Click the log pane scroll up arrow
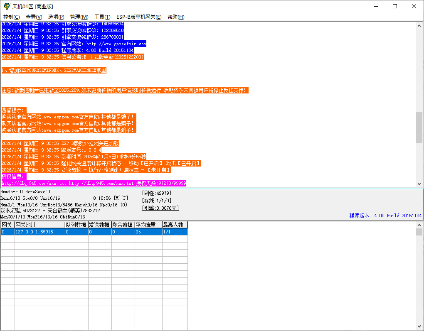 [419, 25]
